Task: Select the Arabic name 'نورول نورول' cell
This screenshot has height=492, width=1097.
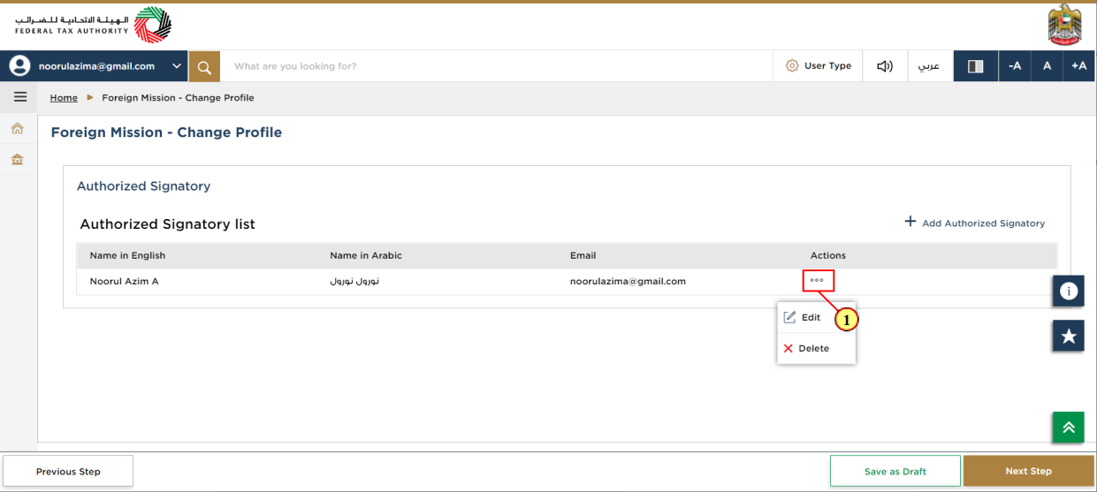Action: tap(354, 281)
